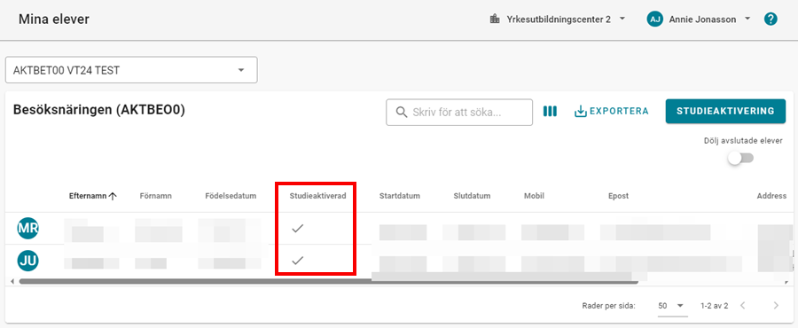Go to next page arrow
Image resolution: width=798 pixels, height=328 pixels.
pos(776,306)
